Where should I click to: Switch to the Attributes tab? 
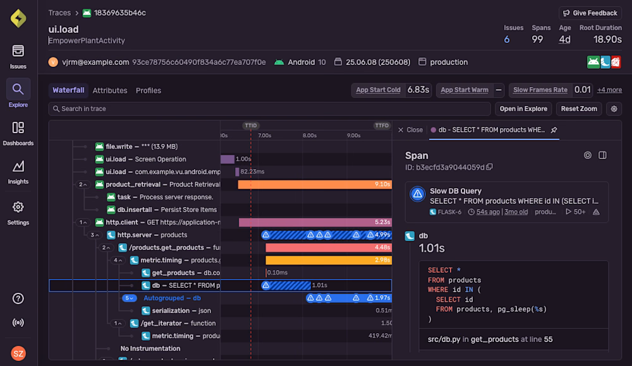point(110,90)
